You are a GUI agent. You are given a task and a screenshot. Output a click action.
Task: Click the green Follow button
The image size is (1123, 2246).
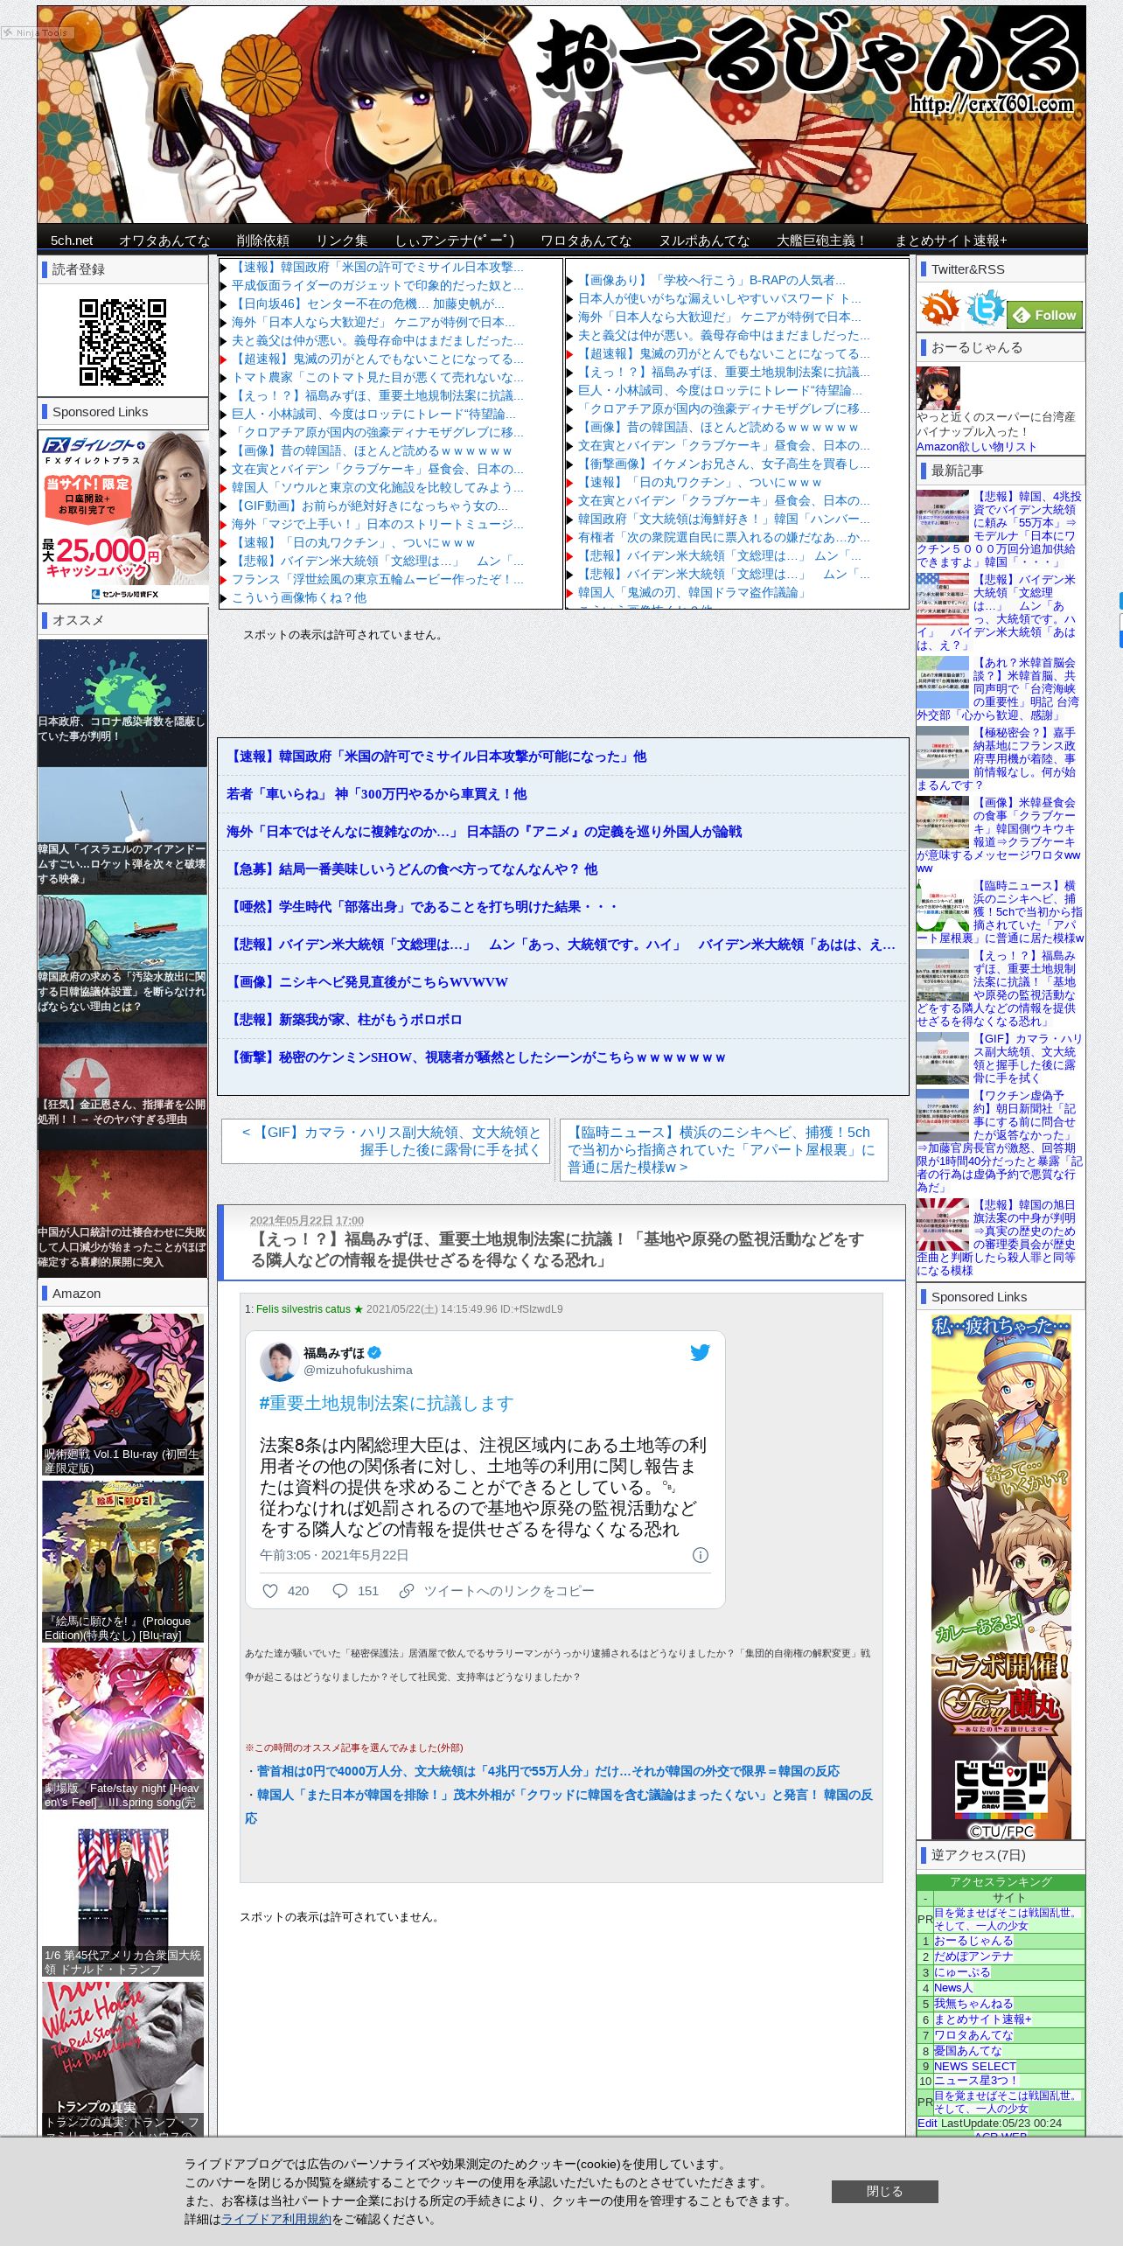[1044, 315]
